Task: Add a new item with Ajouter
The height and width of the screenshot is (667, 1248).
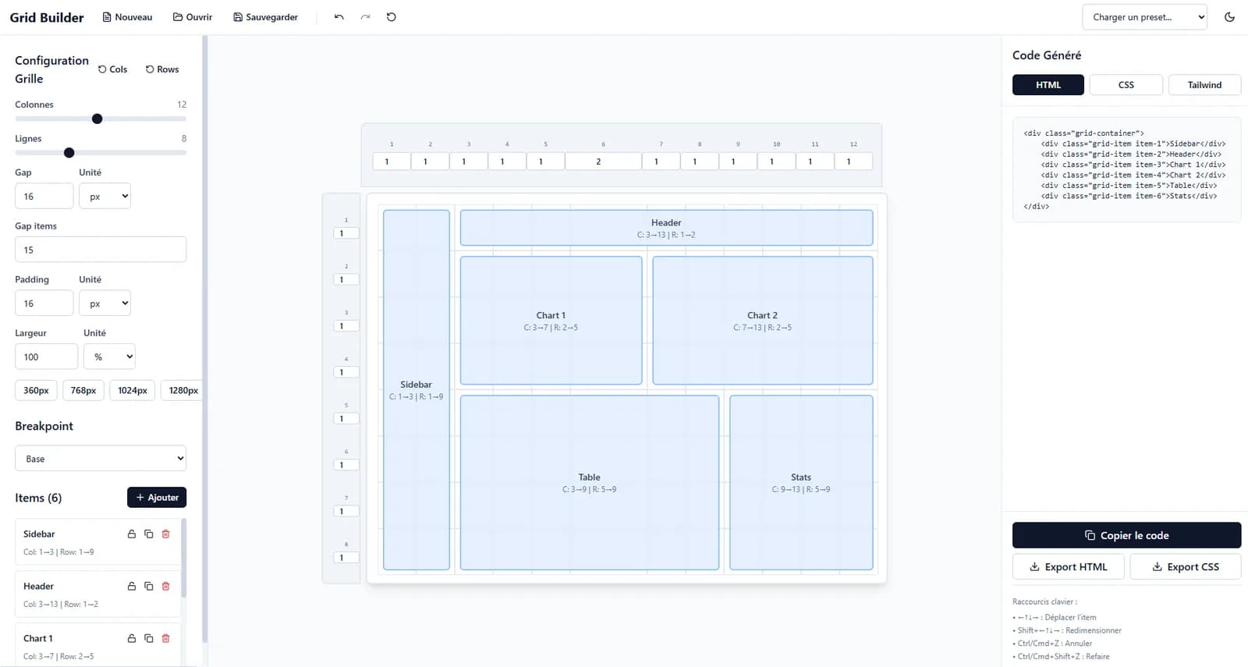Action: pyautogui.click(x=157, y=498)
